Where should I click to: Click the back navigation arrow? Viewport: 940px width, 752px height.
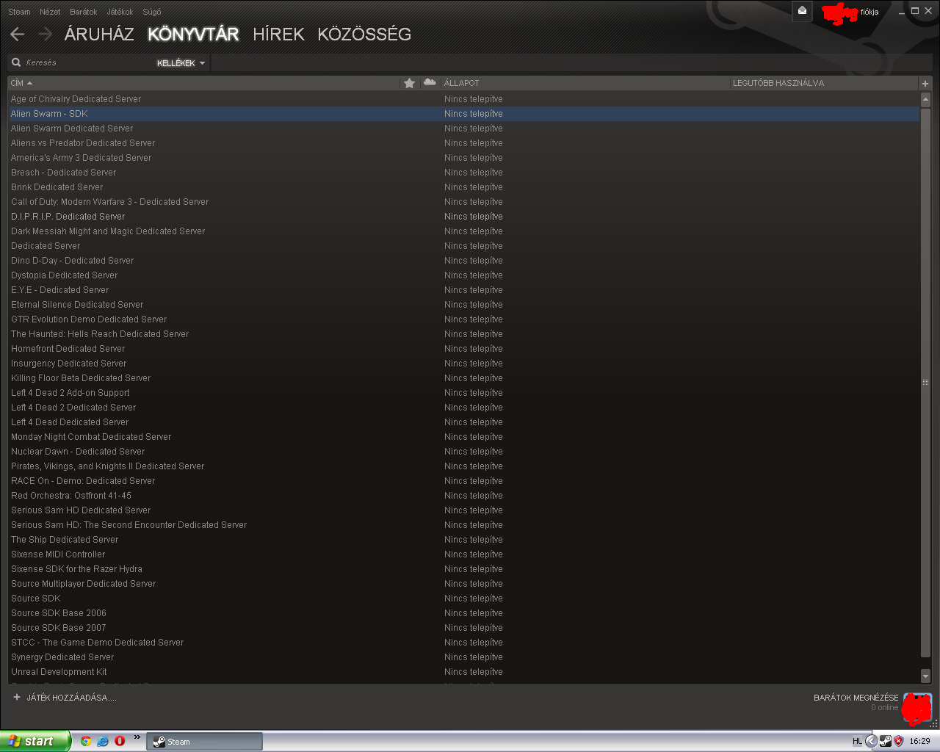[x=18, y=35]
